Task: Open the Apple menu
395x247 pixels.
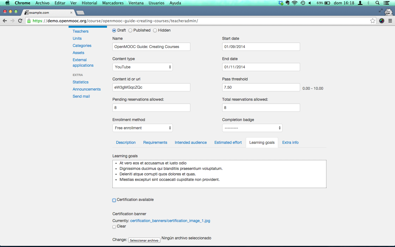Action: coord(7,3)
